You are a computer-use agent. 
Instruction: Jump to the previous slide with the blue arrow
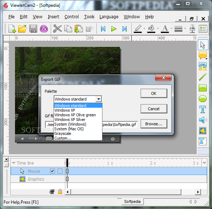pyautogui.click(x=103, y=29)
